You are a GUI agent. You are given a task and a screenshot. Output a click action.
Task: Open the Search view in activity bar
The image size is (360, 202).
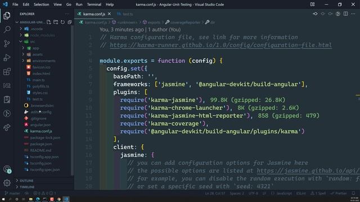[x=7, y=29]
